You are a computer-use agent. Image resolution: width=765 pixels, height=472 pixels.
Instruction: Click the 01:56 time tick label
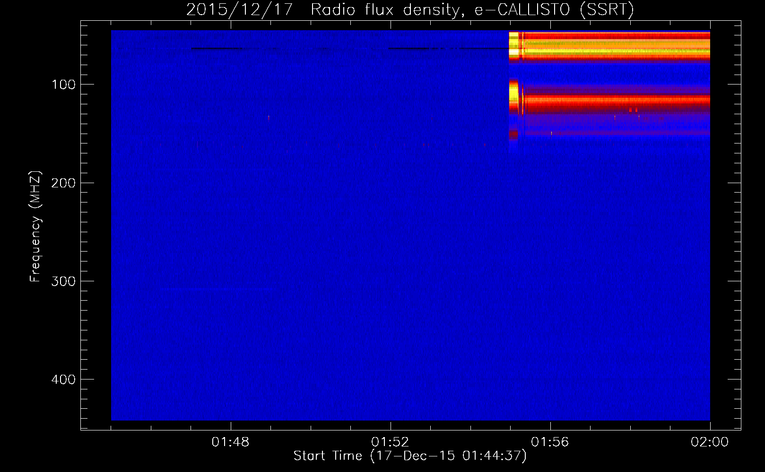pyautogui.click(x=550, y=442)
